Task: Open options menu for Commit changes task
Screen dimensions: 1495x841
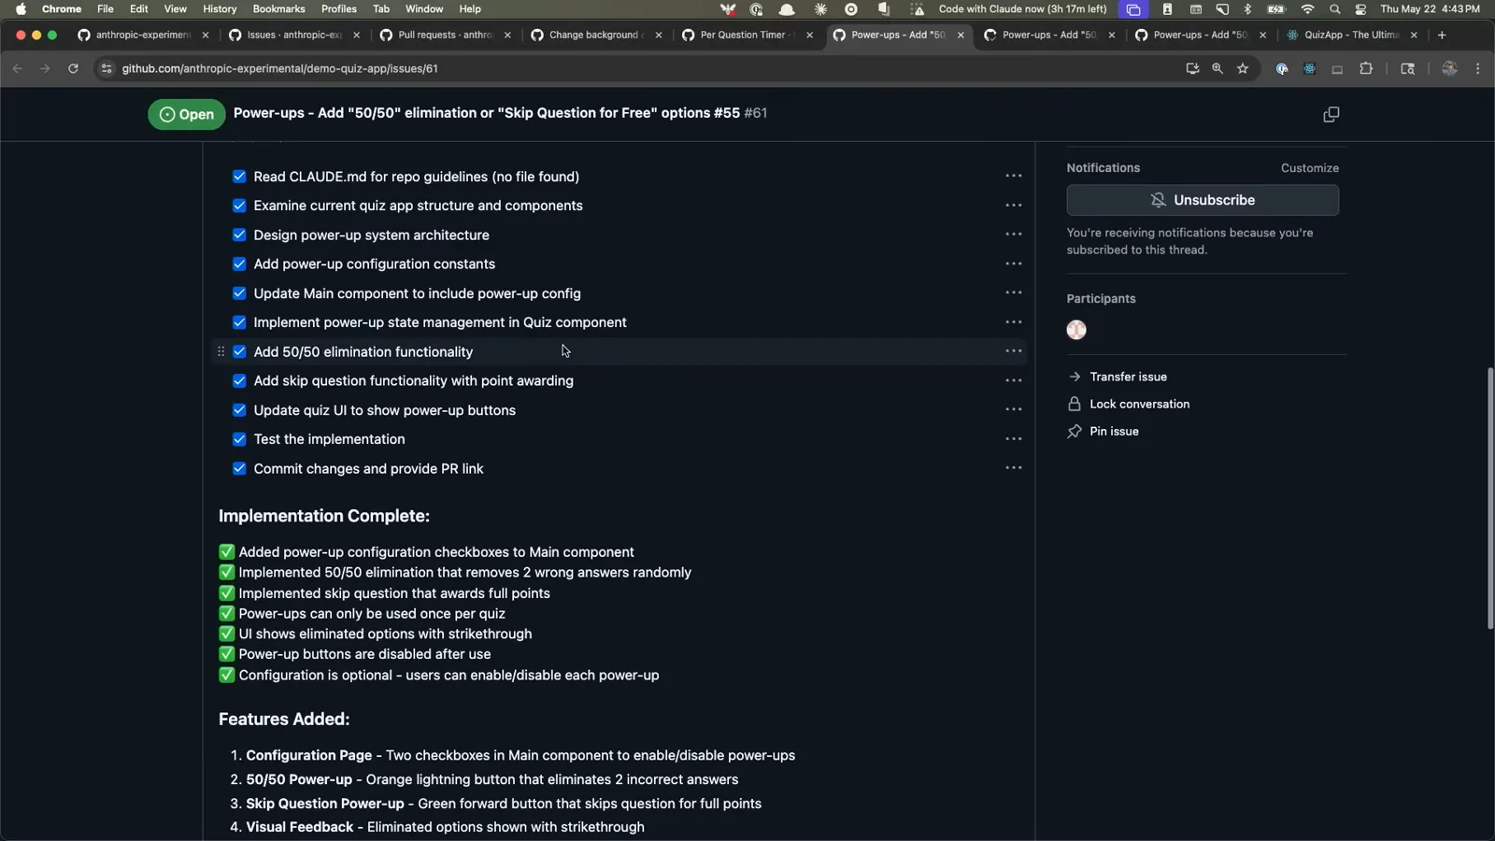Action: [x=1013, y=467]
